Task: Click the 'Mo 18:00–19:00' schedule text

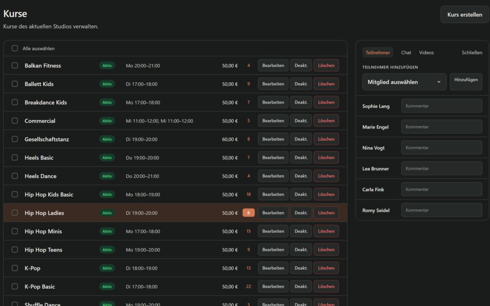Action: [143, 195]
